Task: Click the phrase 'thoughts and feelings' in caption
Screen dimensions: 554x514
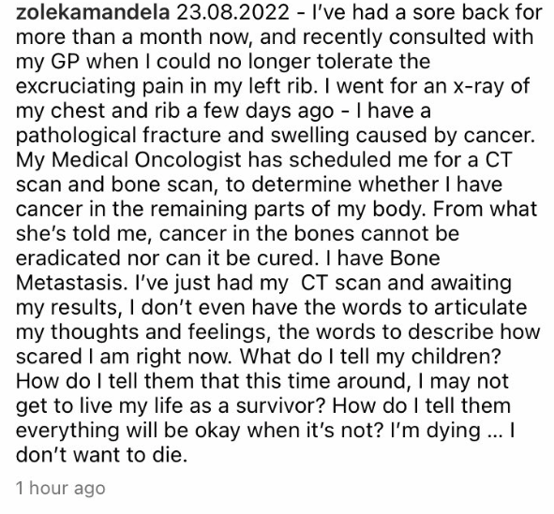Action: 157,332
